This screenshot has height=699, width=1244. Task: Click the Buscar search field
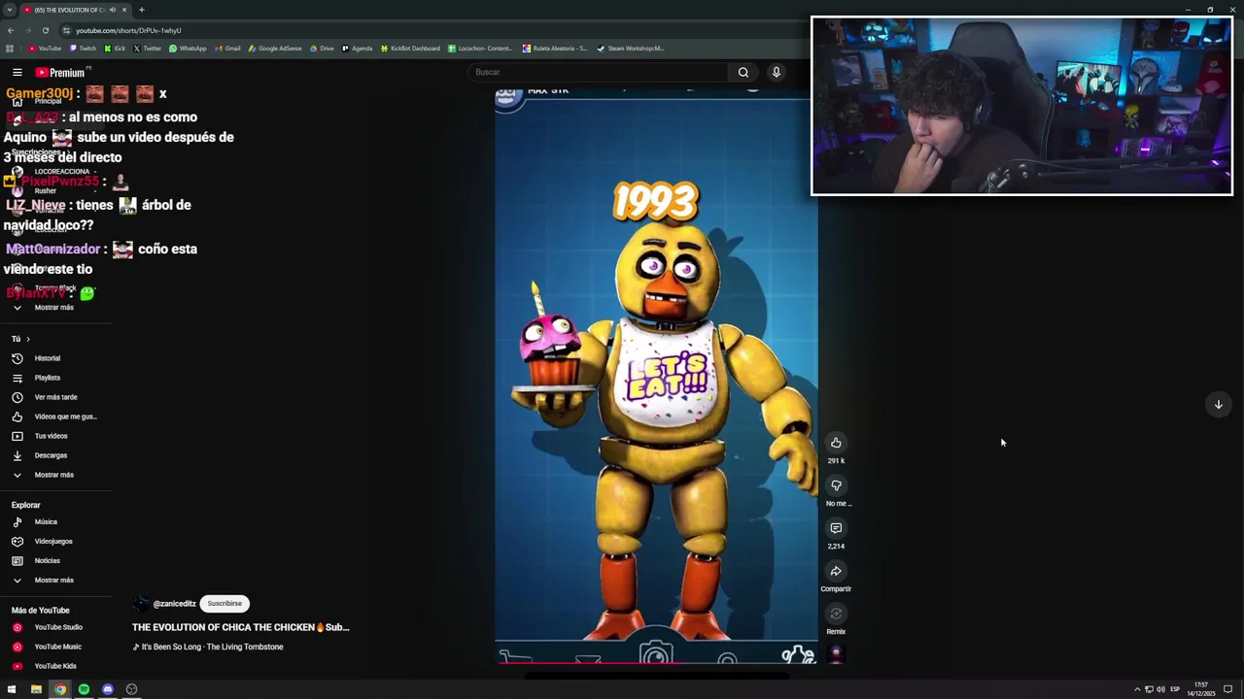pyautogui.click(x=598, y=72)
